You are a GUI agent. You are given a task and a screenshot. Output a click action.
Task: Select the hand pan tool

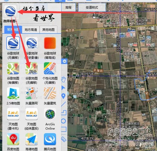click(64, 79)
